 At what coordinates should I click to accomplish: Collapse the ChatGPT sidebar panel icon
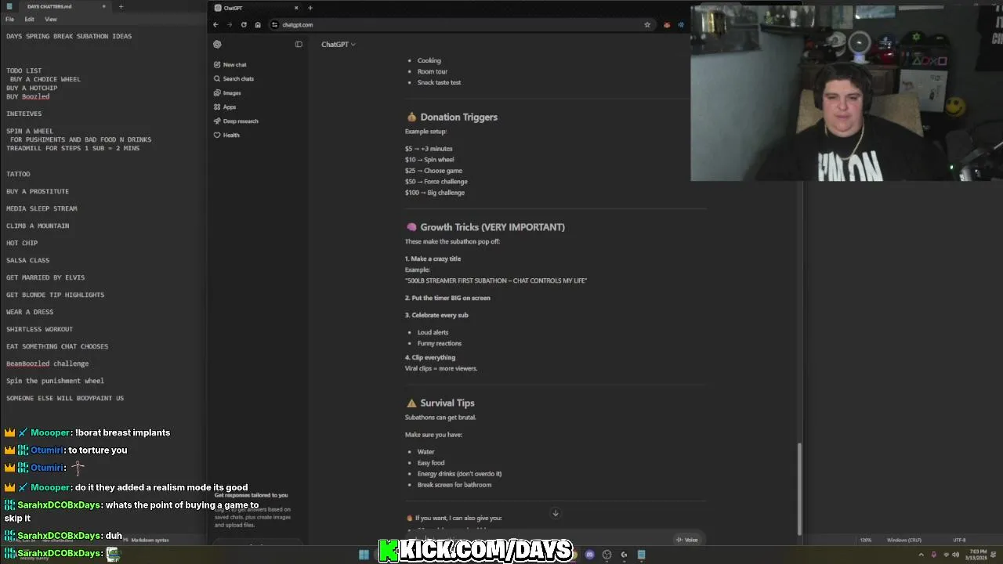pos(299,45)
